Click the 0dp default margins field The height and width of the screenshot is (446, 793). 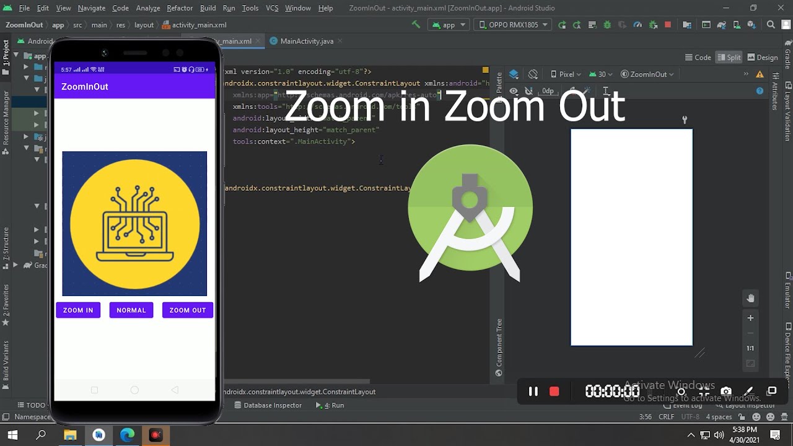[x=548, y=91]
